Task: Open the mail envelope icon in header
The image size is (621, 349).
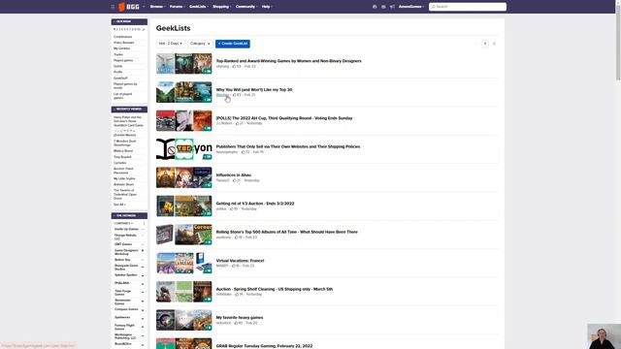Action: 383,7
